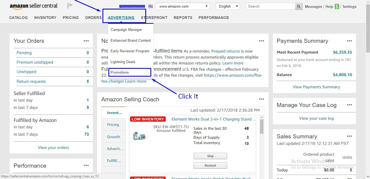Click the Fulfilled by Amazon 7 days count 73
370x179 pixels.
(86, 134)
